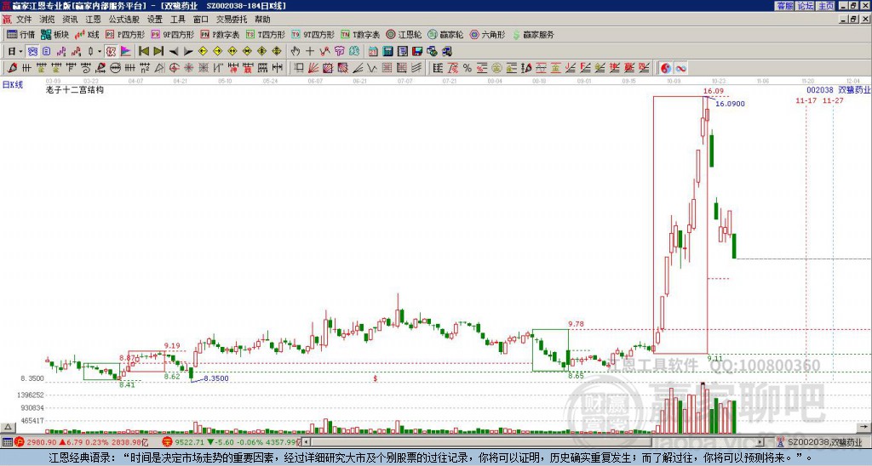Toggle the 权 adjustment button
The image size is (872, 466).
click(x=112, y=52)
